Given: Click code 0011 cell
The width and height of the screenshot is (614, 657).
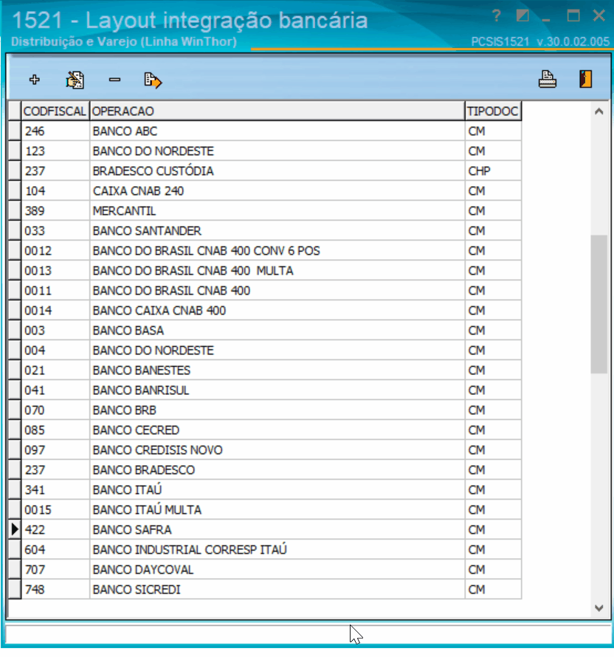Looking at the screenshot, I should coord(55,291).
